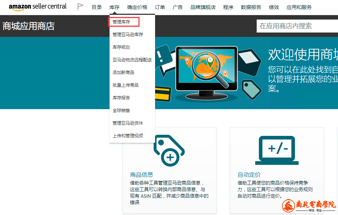Open the 绩效 menu
338x215 pixels.
click(274, 7)
